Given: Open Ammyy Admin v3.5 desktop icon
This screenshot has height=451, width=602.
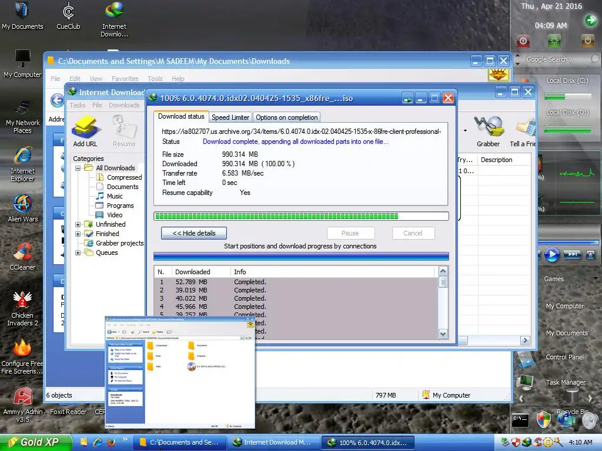Looking at the screenshot, I should 23,405.
